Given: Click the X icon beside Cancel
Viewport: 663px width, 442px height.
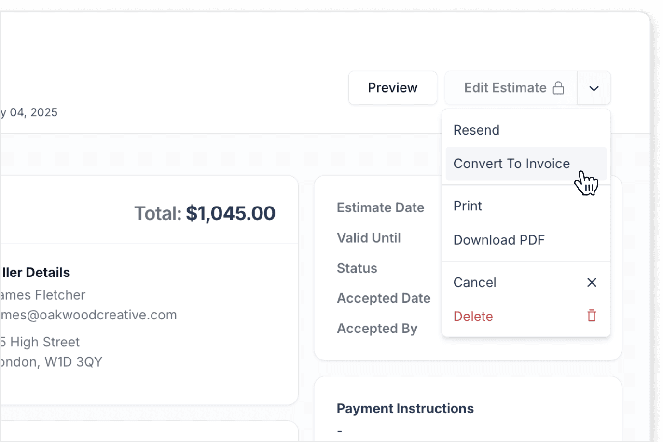Looking at the screenshot, I should tap(592, 282).
